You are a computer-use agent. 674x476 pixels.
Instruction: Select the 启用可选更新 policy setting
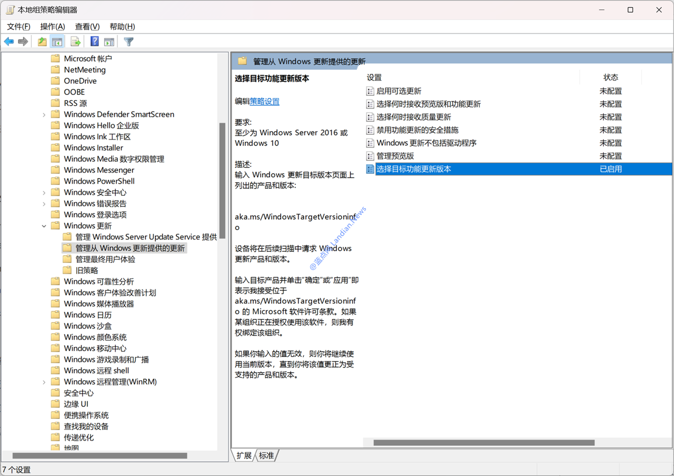(x=399, y=91)
